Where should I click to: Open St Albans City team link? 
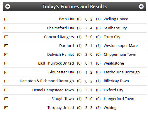coord(115,28)
